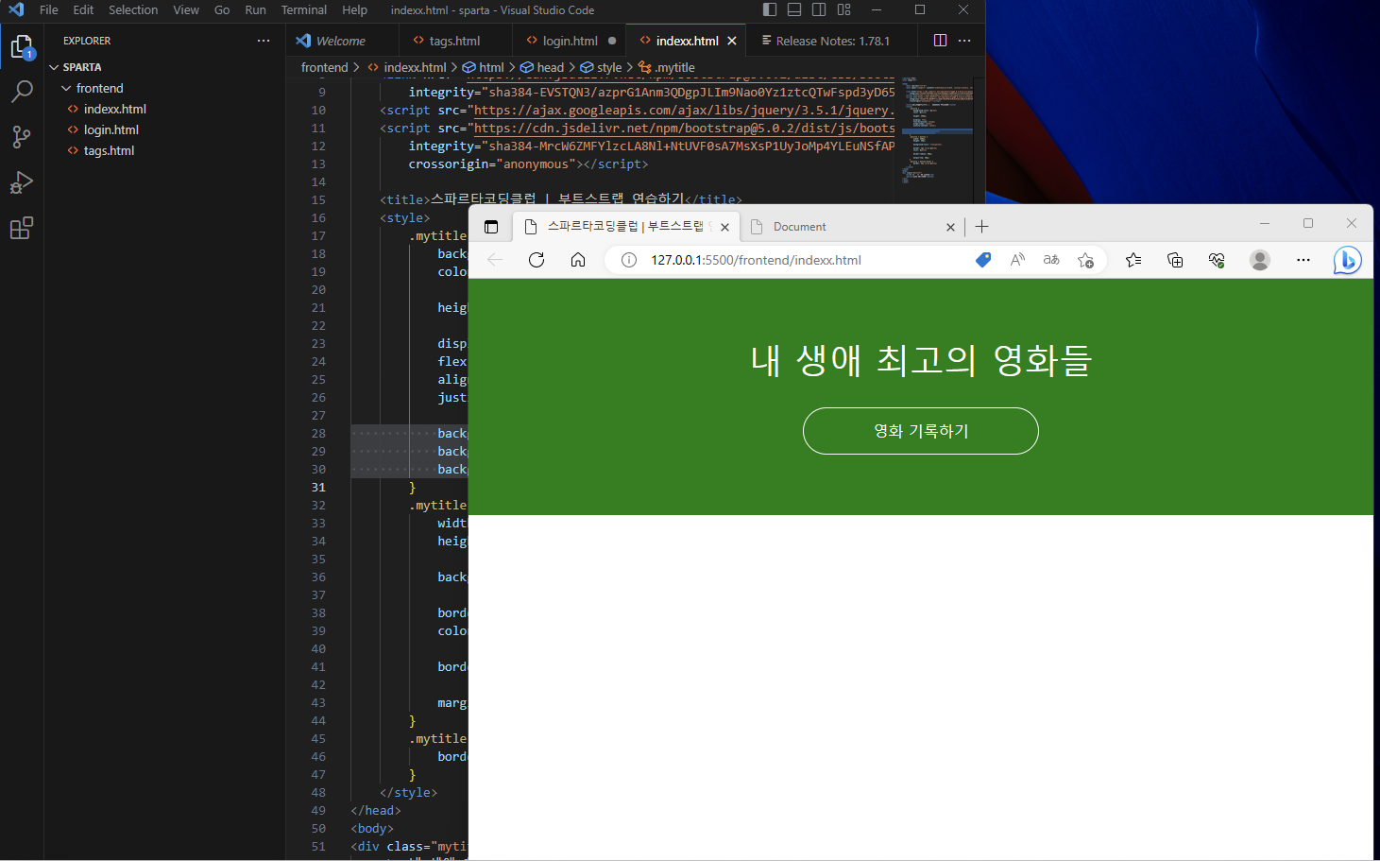The image size is (1380, 861).
Task: Open the Search view in VS Code
Action: [x=22, y=92]
